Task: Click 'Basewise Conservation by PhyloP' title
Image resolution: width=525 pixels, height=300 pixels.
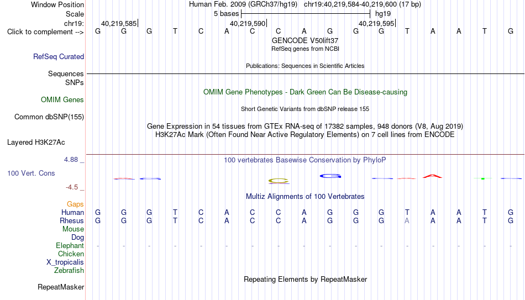Action: [305, 160]
